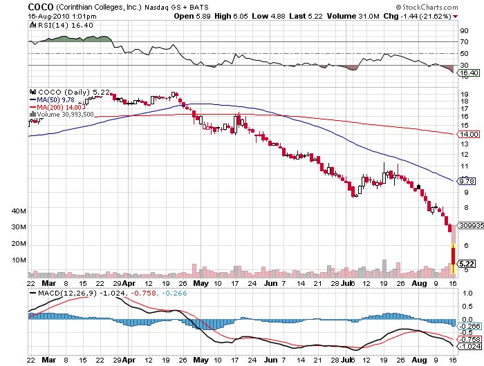This screenshot has width=484, height=366.
Task: Click the red -0.758 signal tag on the right axis
Action: tap(469, 340)
